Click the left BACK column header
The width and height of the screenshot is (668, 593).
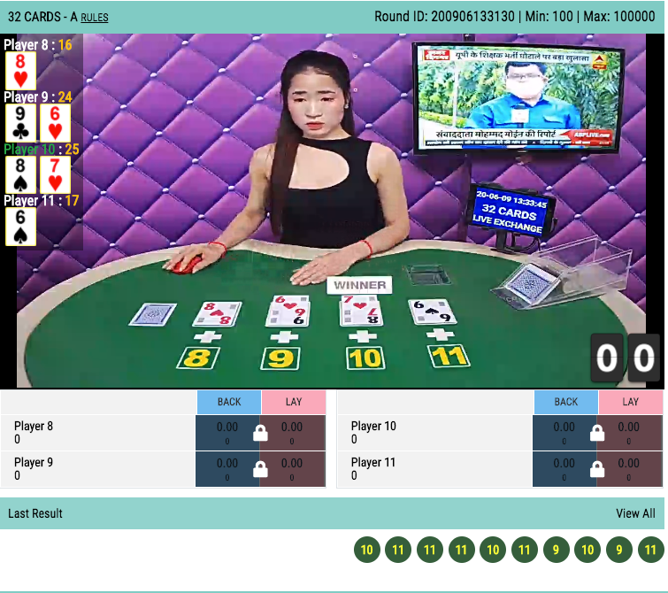[229, 402]
